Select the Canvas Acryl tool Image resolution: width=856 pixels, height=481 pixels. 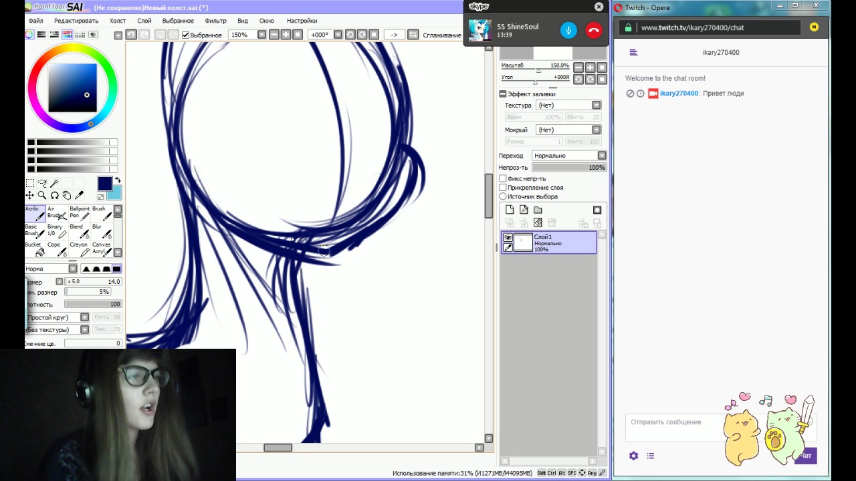click(x=101, y=249)
